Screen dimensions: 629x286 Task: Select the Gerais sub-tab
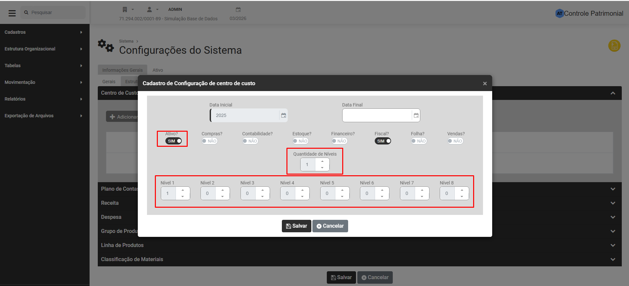(109, 82)
